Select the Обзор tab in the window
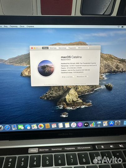126x168 pixels. pos(45,48)
